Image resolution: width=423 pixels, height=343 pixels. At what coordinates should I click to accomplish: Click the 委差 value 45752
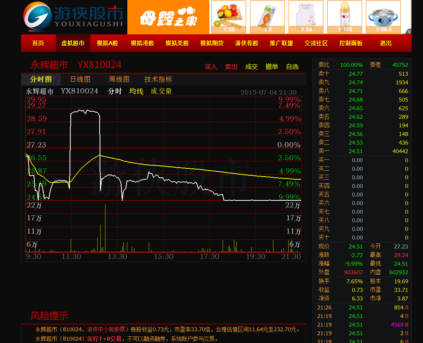point(400,65)
